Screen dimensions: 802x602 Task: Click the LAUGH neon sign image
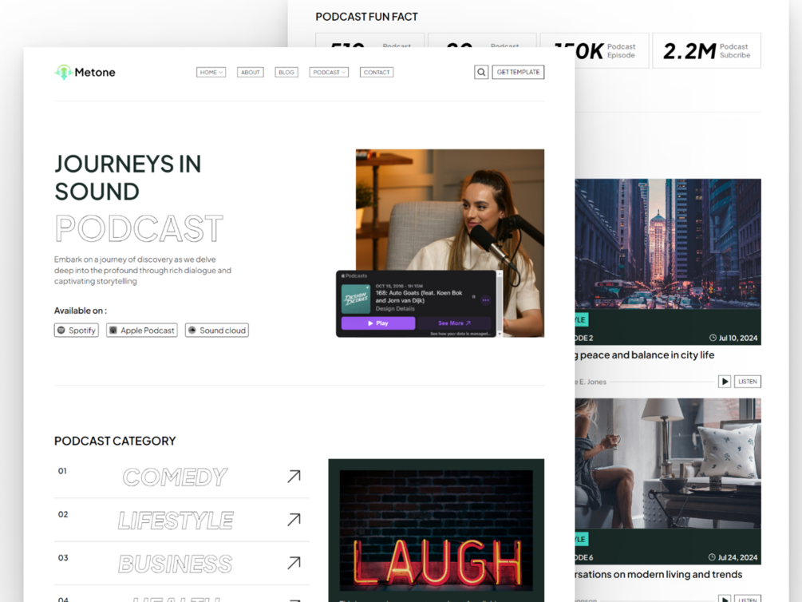click(x=437, y=530)
